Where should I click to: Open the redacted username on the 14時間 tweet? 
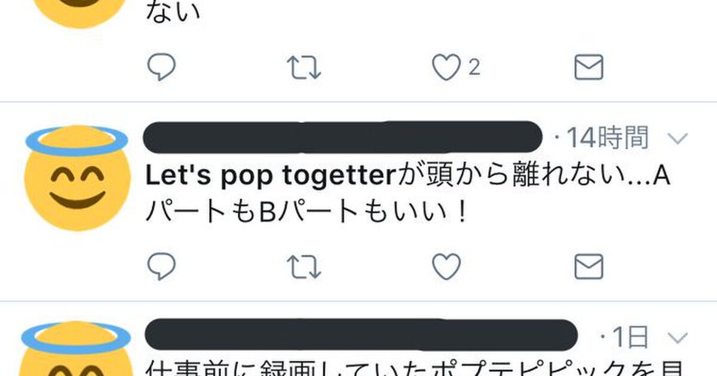click(x=344, y=137)
